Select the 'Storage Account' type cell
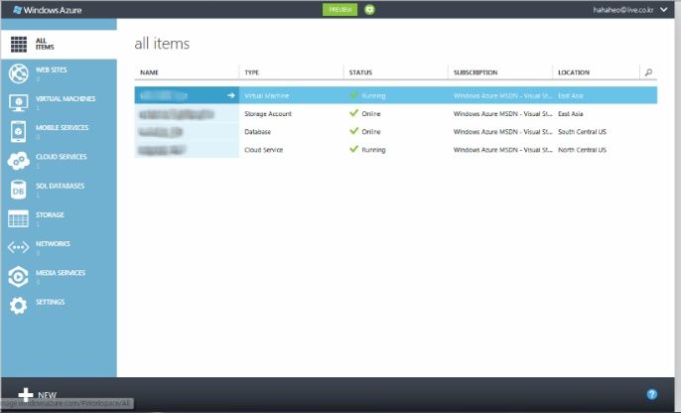 click(x=268, y=114)
